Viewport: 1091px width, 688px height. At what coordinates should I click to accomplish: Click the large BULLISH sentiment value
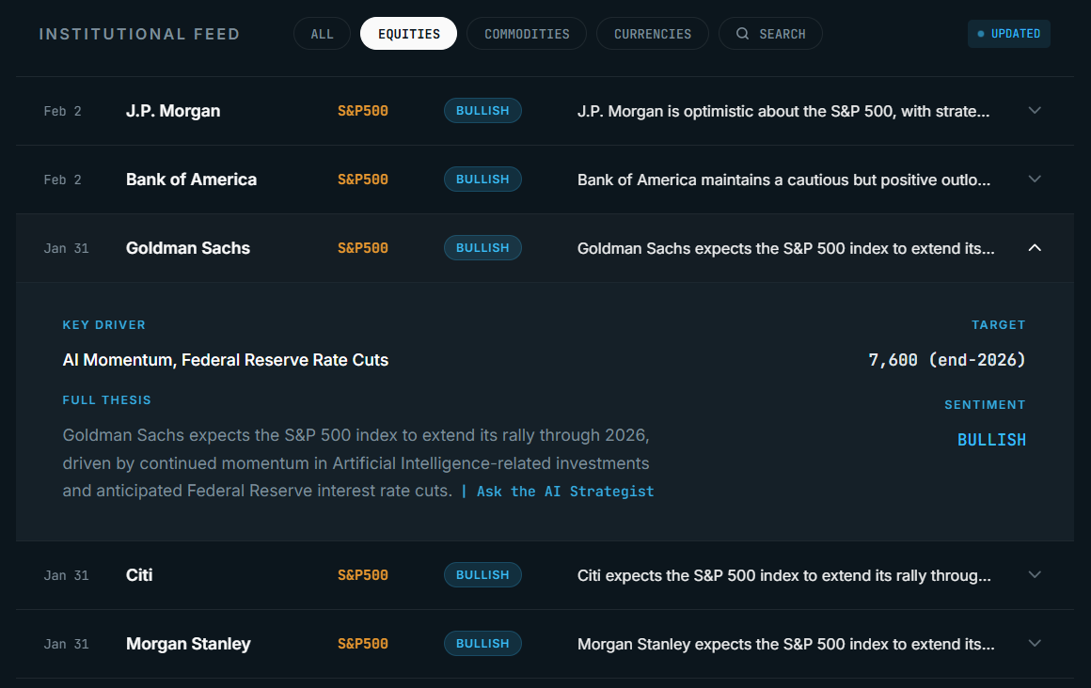(991, 440)
